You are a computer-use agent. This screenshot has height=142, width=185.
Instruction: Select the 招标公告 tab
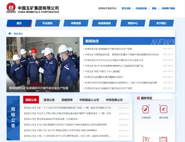pyautogui.click(x=31, y=100)
